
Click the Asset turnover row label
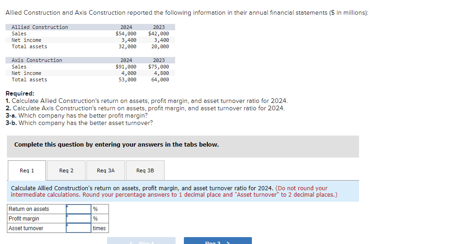(x=26, y=228)
